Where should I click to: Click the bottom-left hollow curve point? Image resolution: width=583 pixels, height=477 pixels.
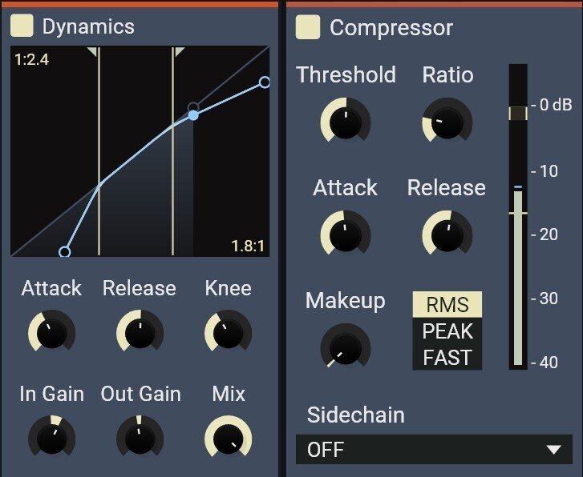coord(65,252)
